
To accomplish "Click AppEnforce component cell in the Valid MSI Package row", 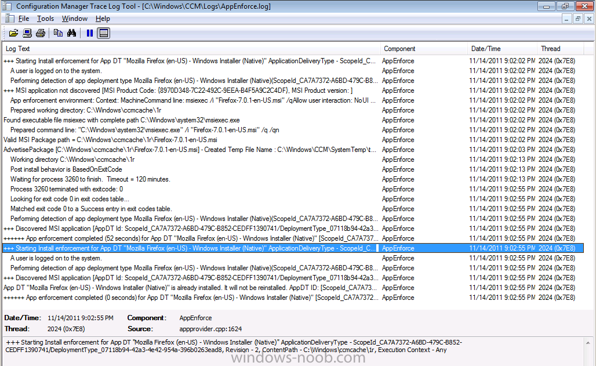I will pyautogui.click(x=398, y=140).
